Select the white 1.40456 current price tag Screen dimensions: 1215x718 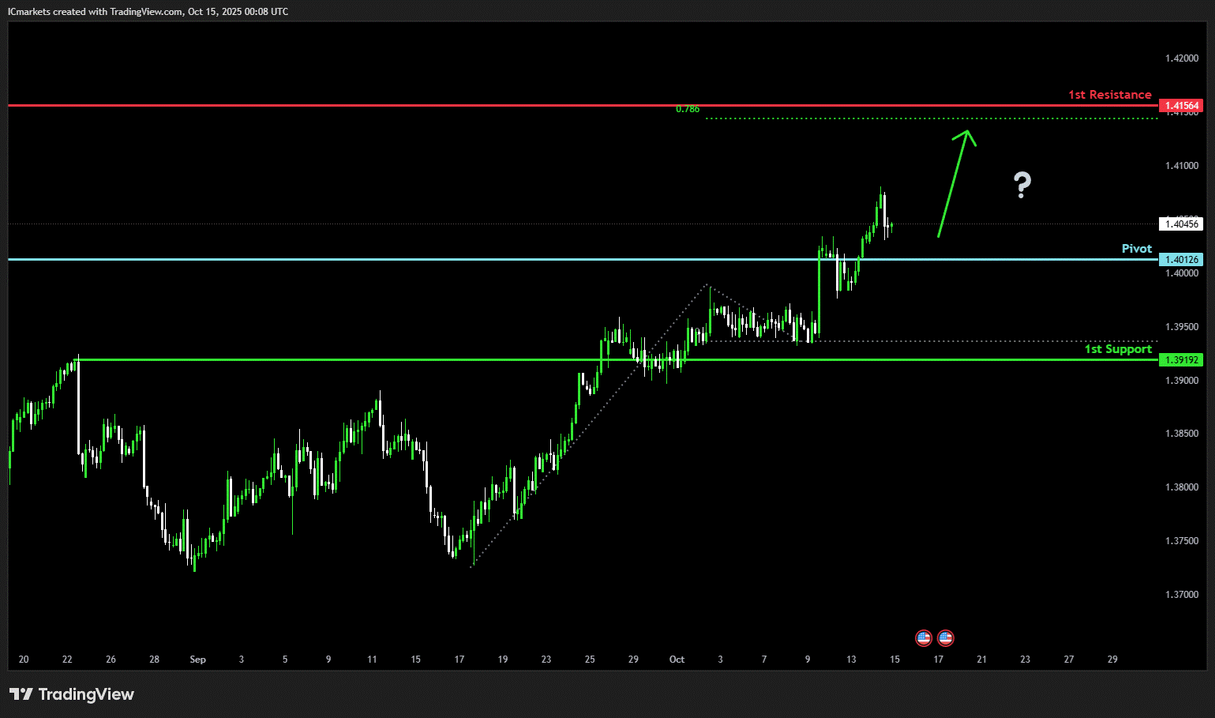tap(1181, 224)
